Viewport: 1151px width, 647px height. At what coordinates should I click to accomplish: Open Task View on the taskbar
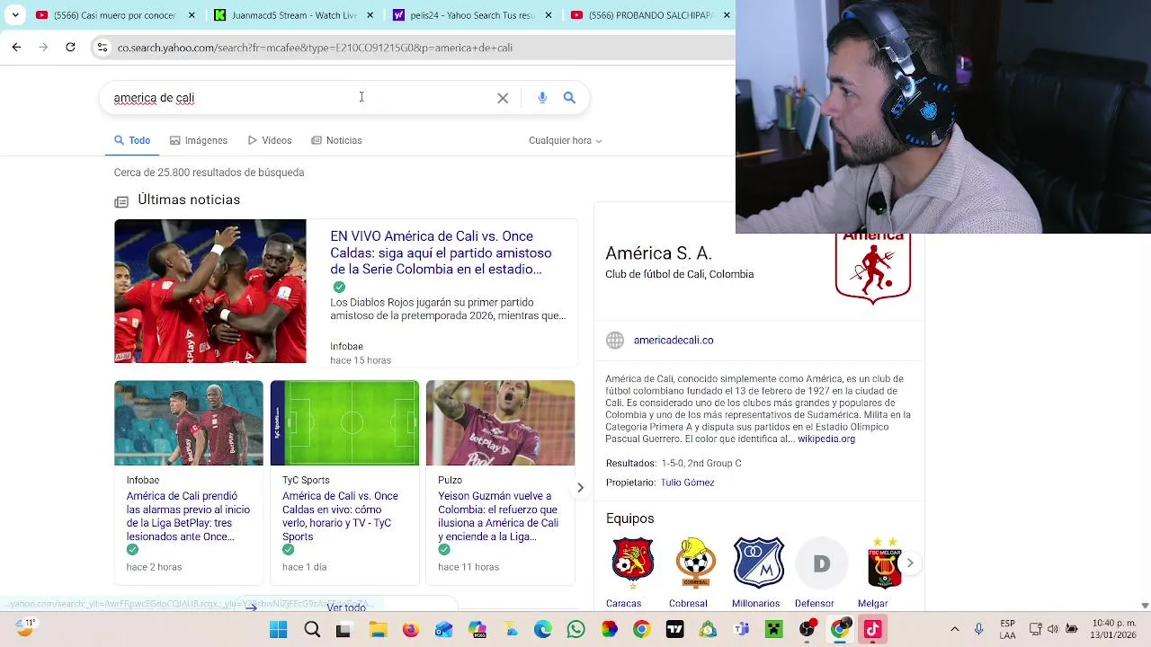tap(344, 630)
